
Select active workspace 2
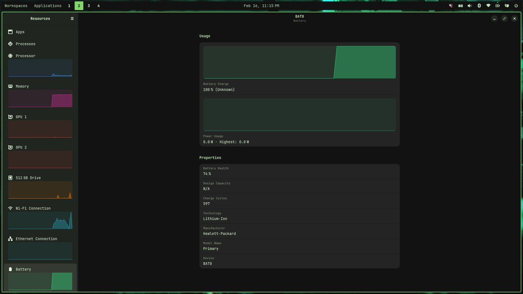79,6
